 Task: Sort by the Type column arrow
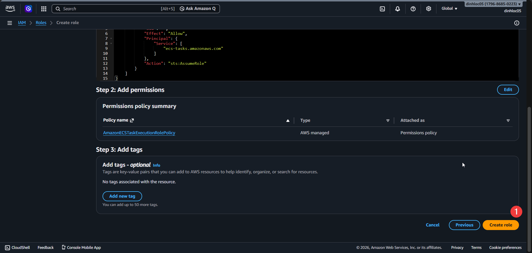point(388,120)
